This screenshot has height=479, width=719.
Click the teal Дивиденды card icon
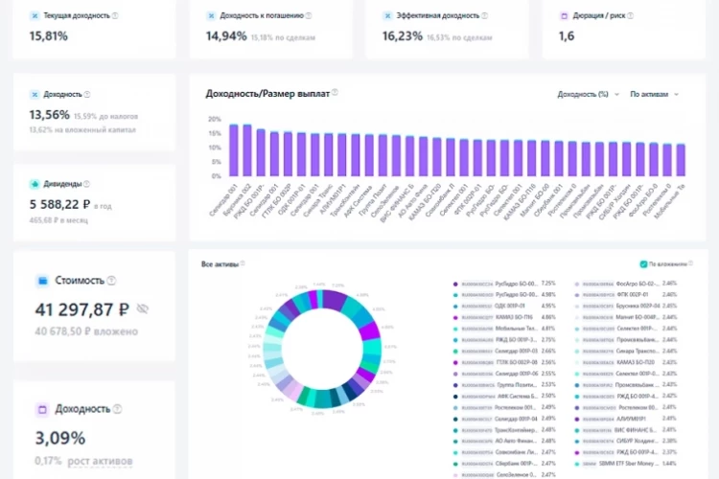35,184
